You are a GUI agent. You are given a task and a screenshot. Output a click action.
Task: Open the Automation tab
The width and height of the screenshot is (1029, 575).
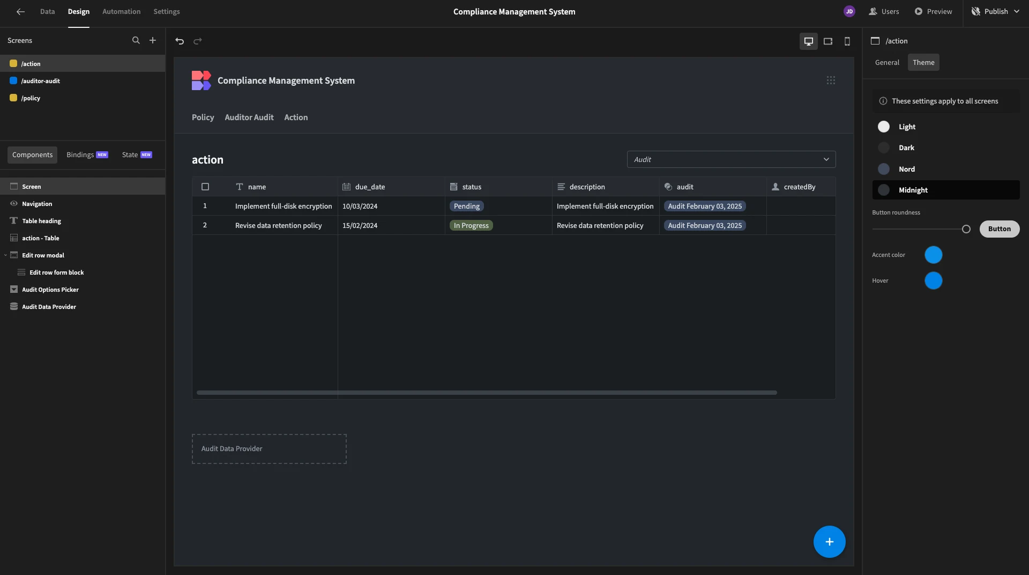click(121, 11)
